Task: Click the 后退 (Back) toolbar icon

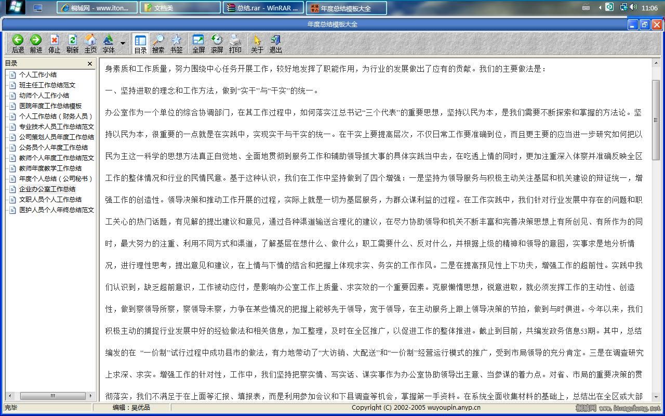Action: point(18,44)
